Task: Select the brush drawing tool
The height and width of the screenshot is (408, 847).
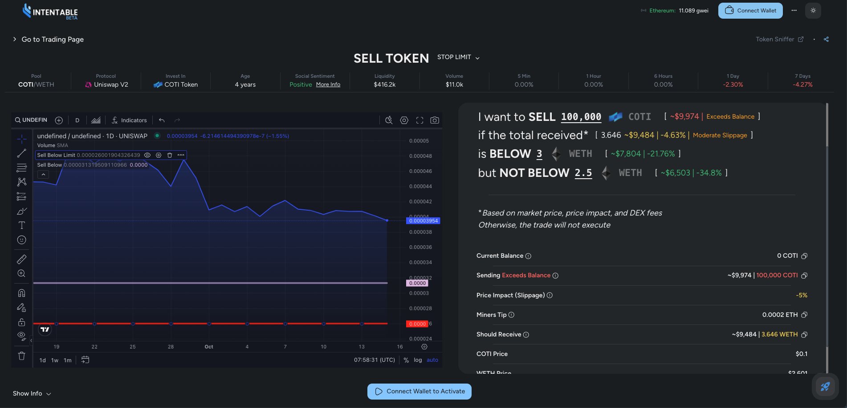Action: pos(21,211)
